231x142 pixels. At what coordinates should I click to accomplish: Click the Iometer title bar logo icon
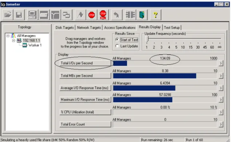pyautogui.click(x=3, y=4)
